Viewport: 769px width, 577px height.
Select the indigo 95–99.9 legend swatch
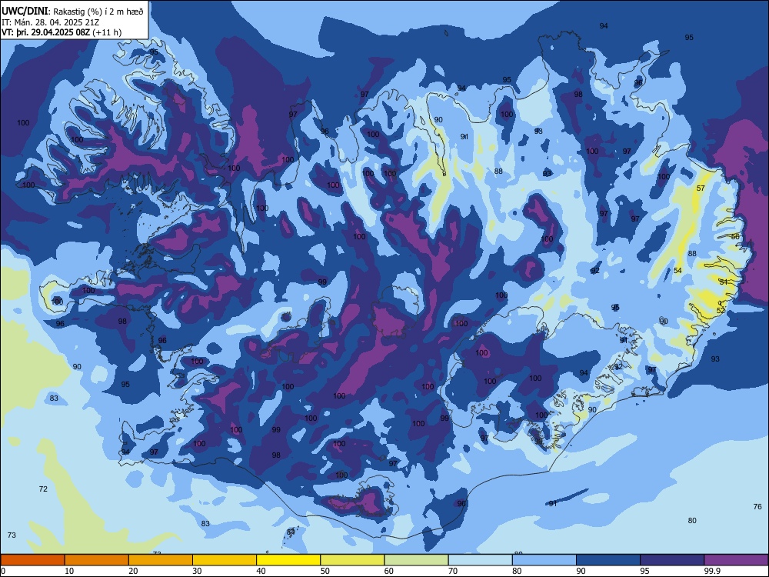coord(672,560)
